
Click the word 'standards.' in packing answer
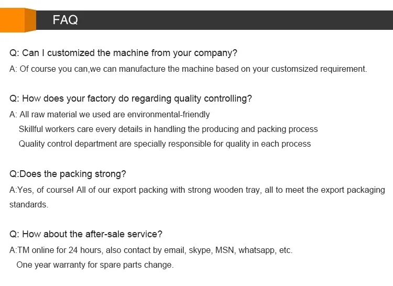(x=29, y=204)
